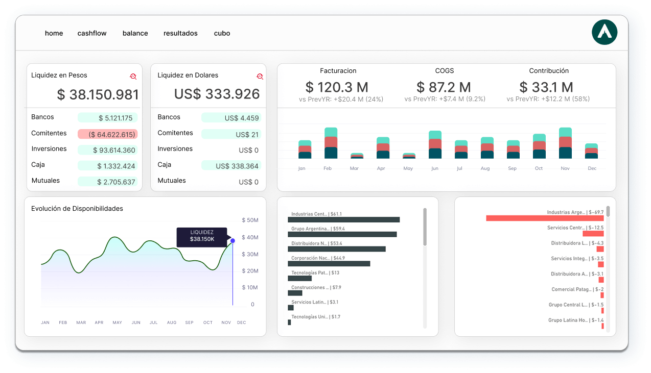
Task: Toggle the red alert icon on Liquidez en Pesos
Action: [133, 76]
